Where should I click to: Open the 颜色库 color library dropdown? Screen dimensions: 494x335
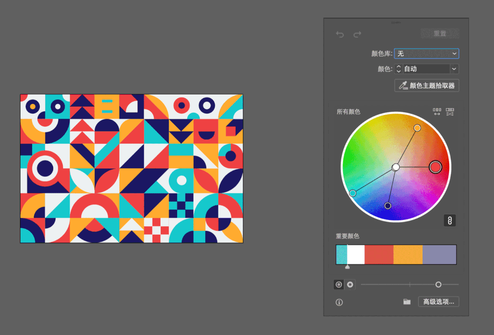point(427,54)
